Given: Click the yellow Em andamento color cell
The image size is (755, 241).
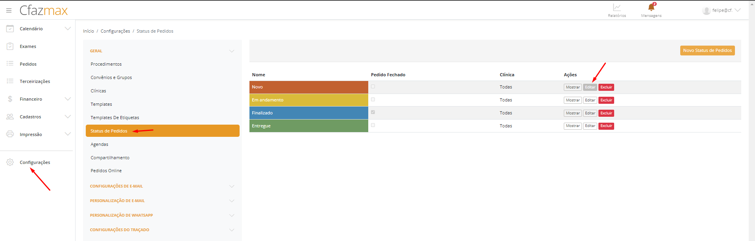Looking at the screenshot, I should 309,100.
